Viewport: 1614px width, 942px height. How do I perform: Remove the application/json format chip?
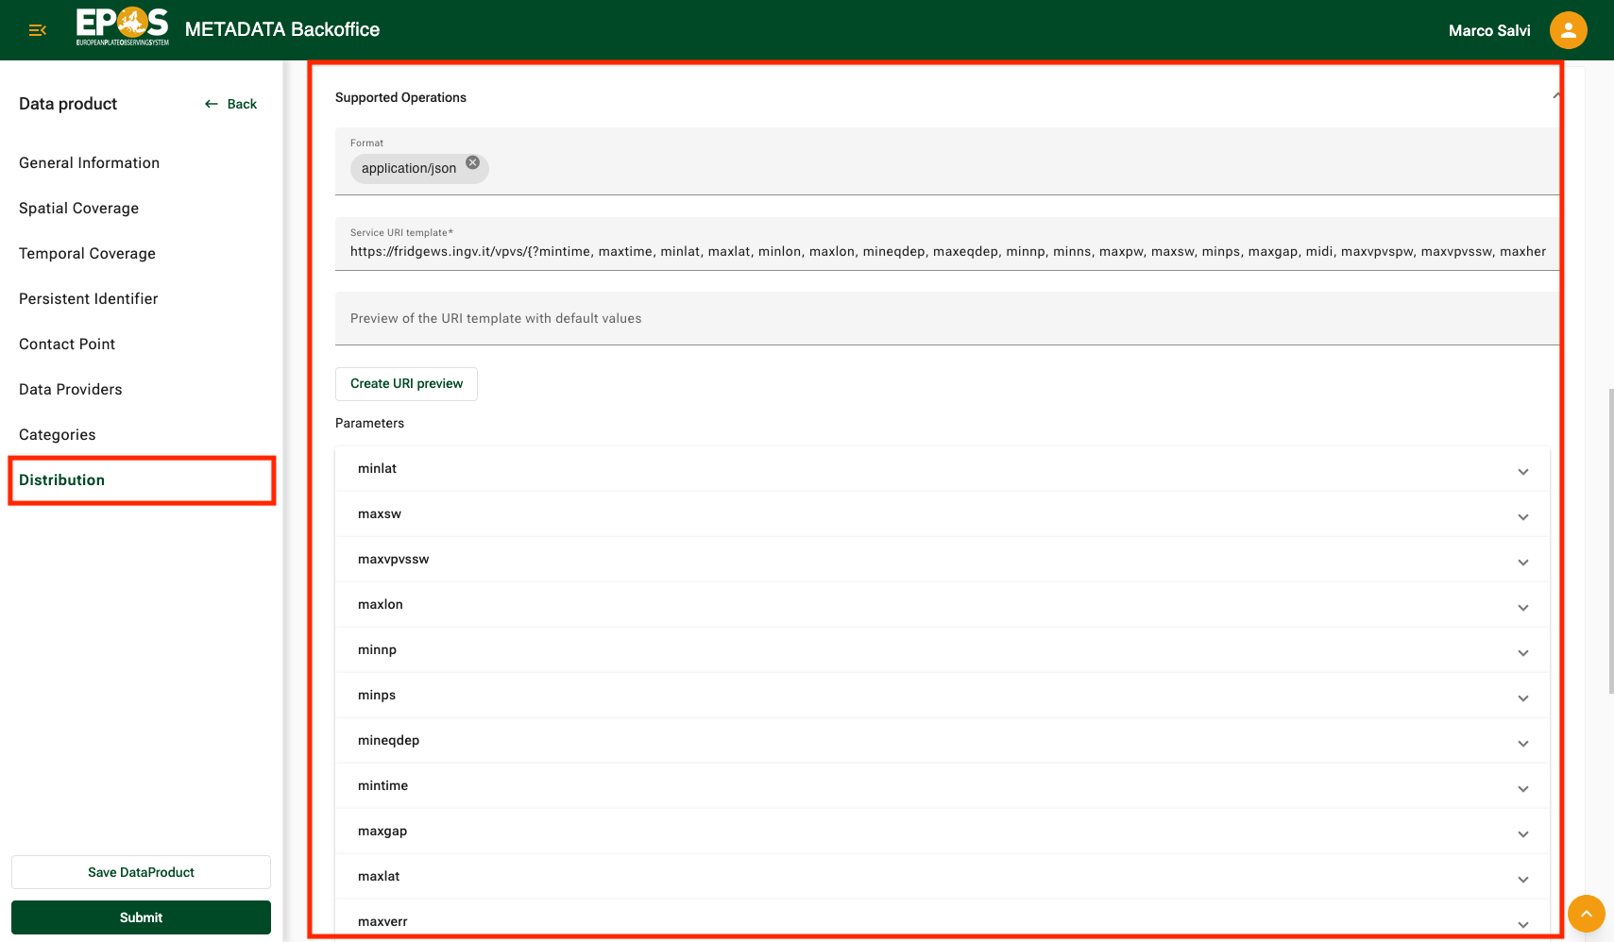point(472,161)
